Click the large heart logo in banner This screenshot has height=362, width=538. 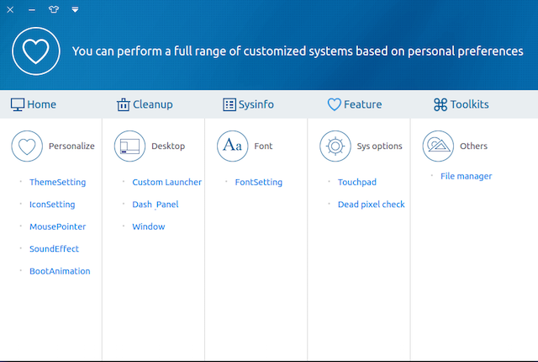(36, 51)
